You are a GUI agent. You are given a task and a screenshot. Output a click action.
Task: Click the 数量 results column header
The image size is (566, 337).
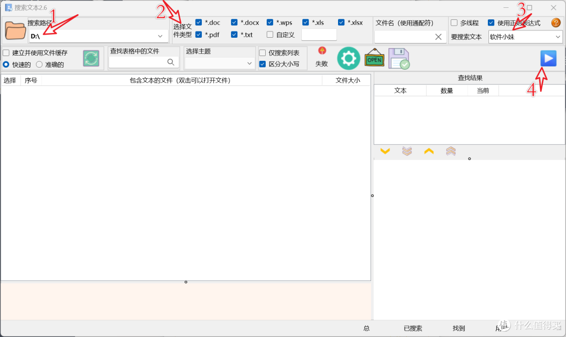(447, 91)
